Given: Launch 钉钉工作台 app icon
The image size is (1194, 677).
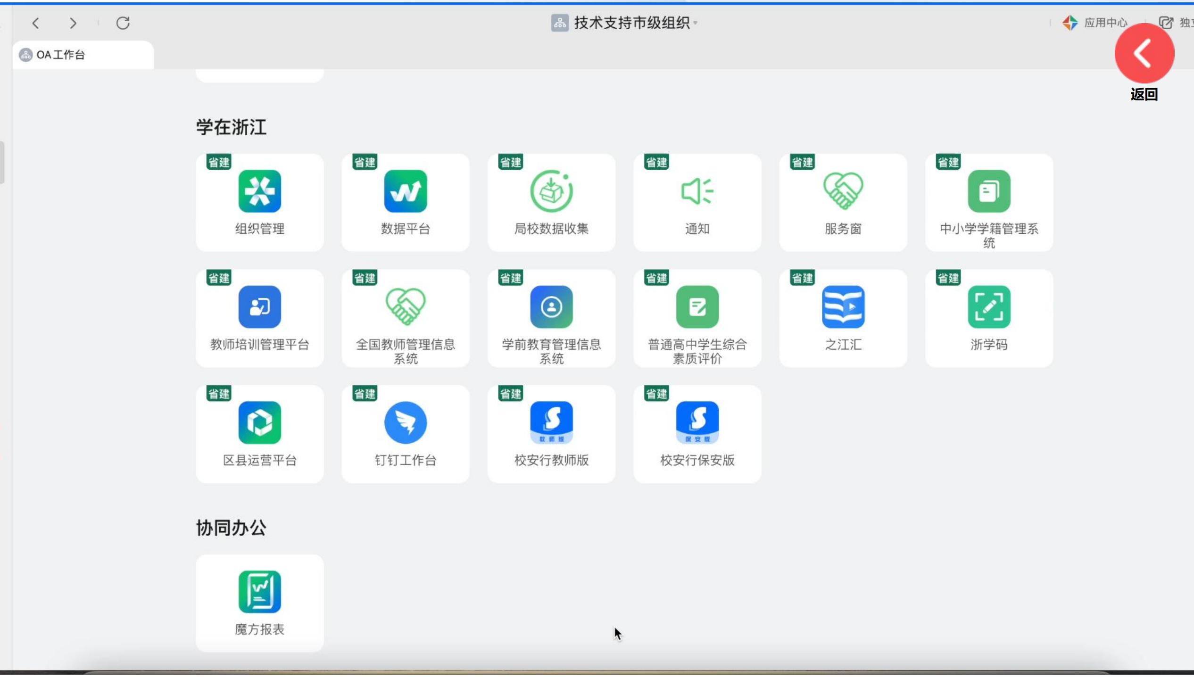Looking at the screenshot, I should [406, 423].
